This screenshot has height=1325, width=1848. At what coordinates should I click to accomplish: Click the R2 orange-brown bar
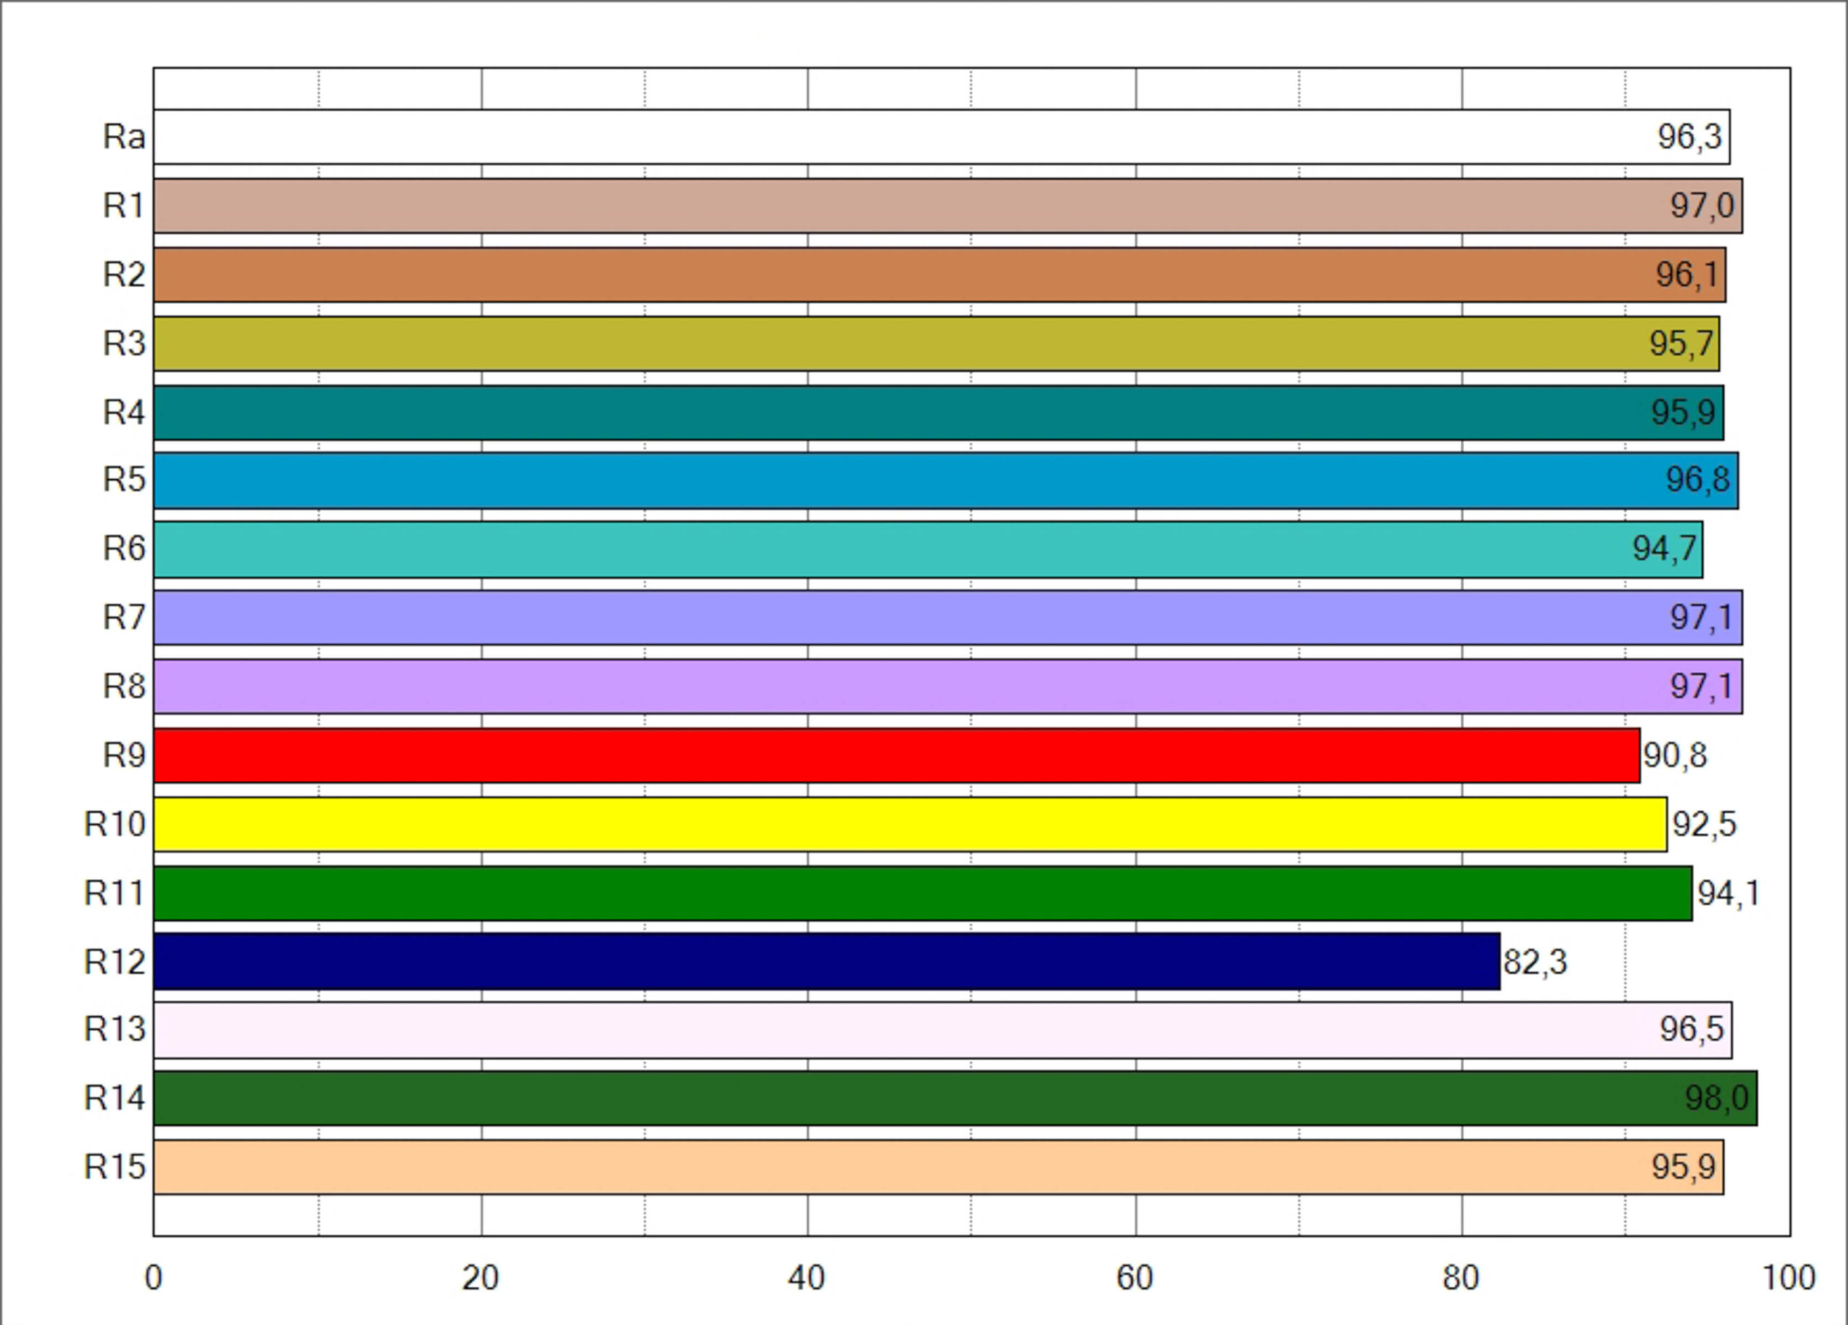pos(939,275)
